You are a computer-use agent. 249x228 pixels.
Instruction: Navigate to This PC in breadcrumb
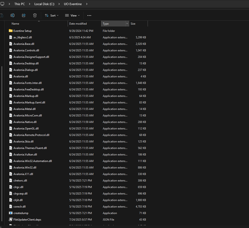20,4
